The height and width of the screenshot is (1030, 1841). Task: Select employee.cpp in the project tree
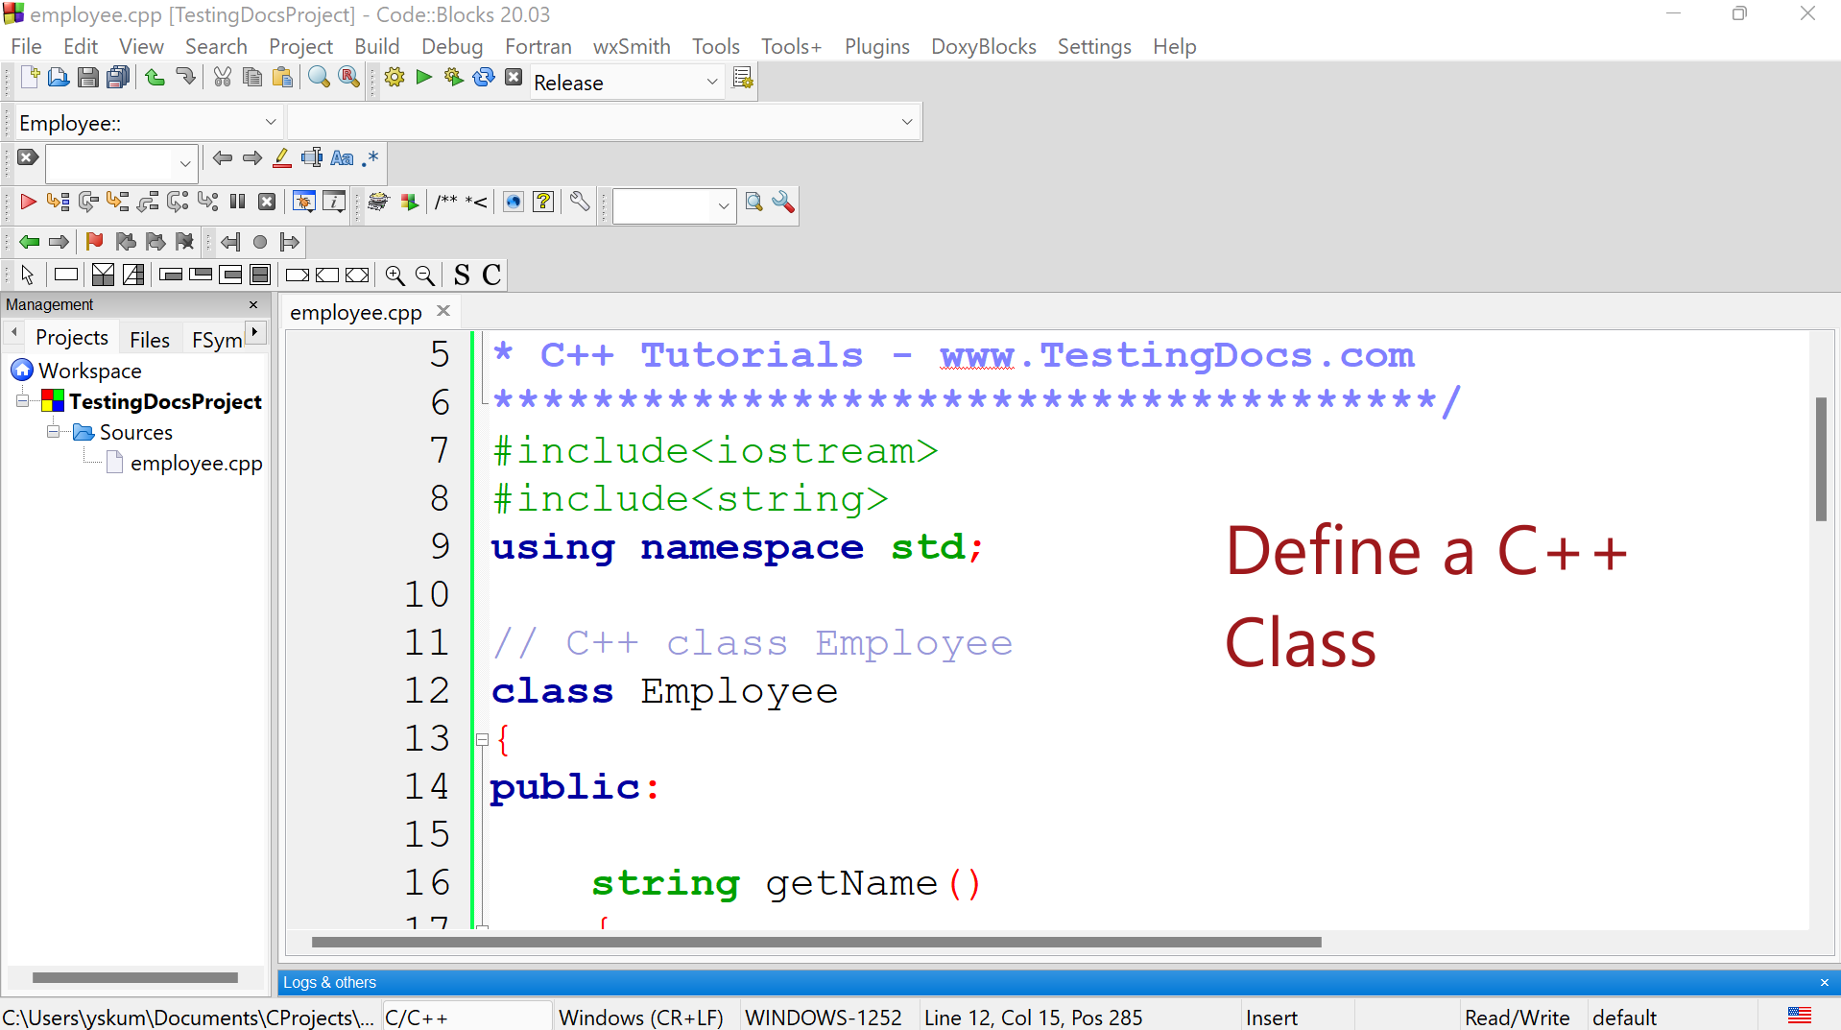pos(195,463)
